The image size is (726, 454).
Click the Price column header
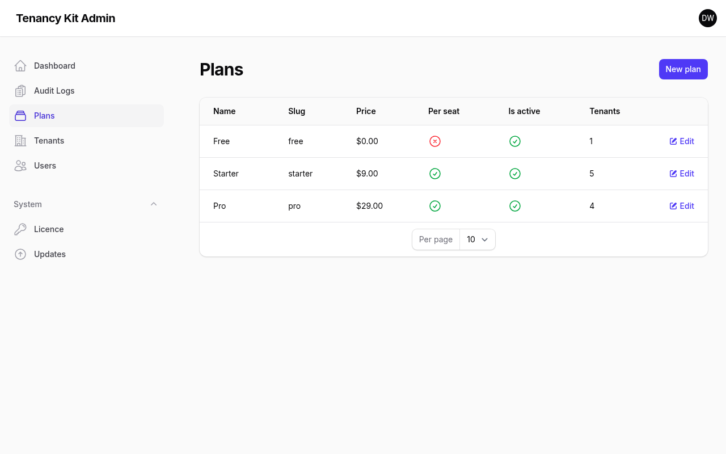(x=366, y=111)
